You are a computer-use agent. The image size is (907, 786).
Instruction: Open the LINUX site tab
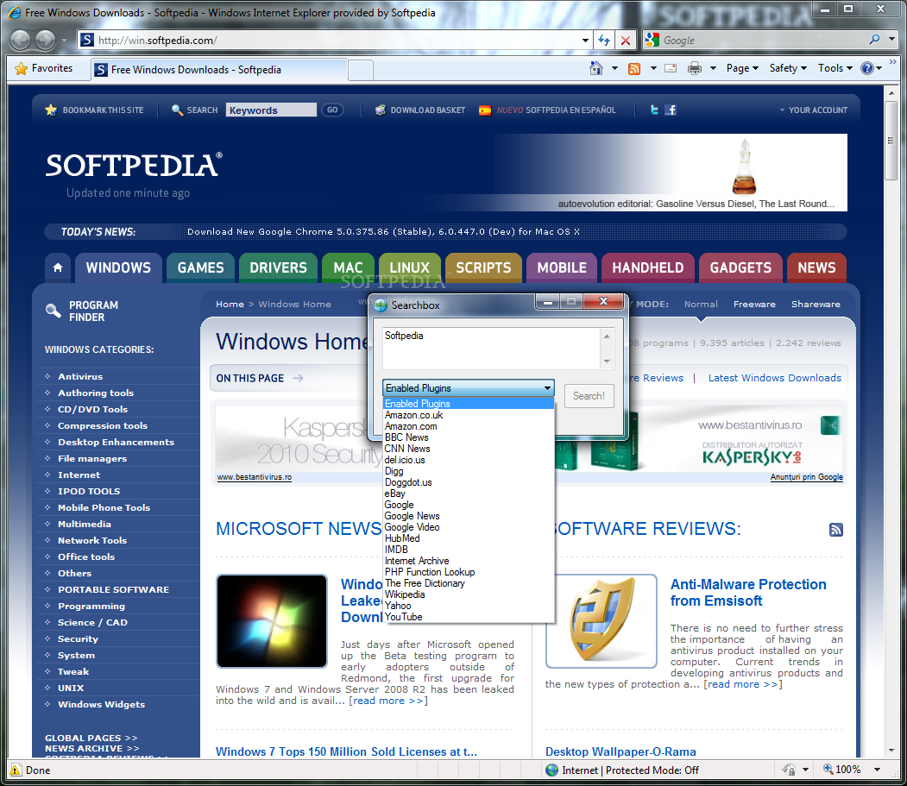click(410, 267)
